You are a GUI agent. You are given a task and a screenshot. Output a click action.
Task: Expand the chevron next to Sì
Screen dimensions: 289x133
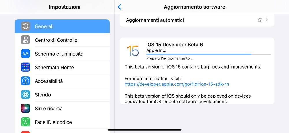point(266,20)
